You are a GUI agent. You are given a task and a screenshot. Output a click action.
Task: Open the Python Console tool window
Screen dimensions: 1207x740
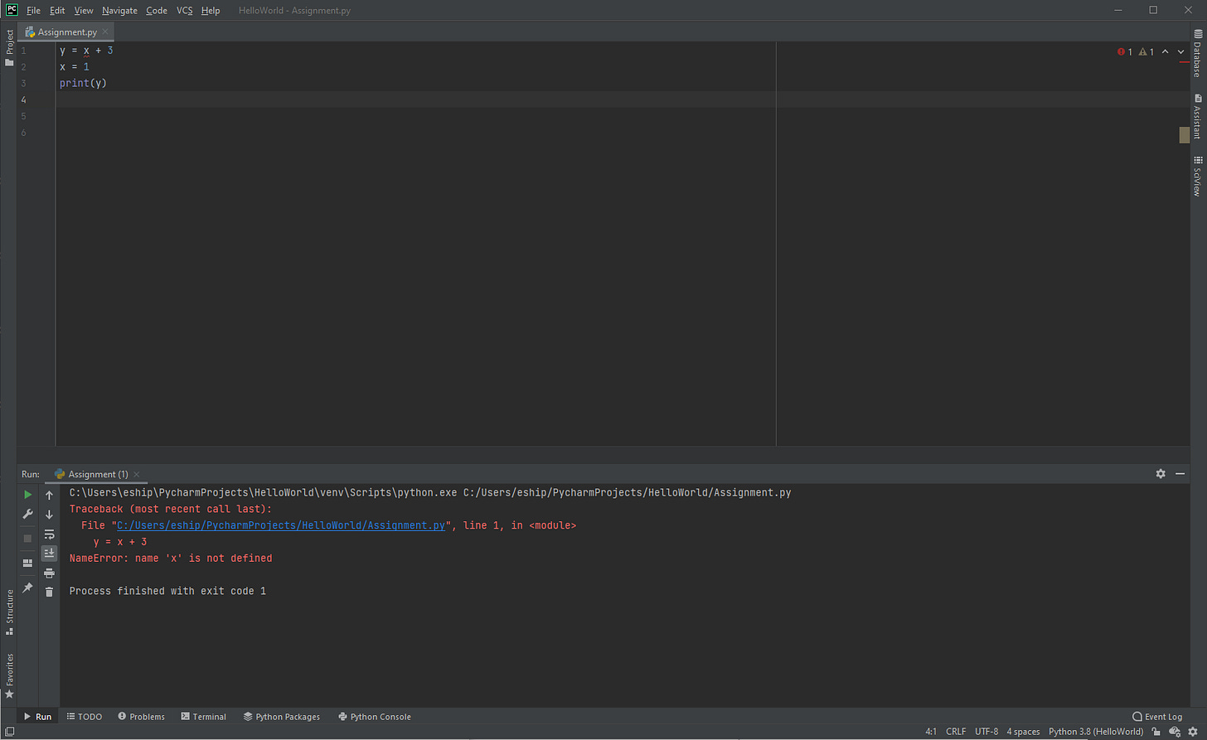click(x=375, y=717)
